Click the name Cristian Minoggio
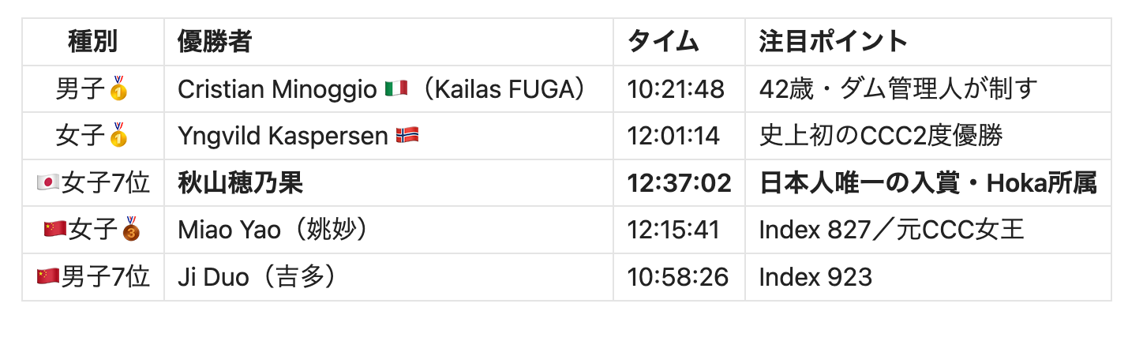The height and width of the screenshot is (341, 1143). coord(278,89)
